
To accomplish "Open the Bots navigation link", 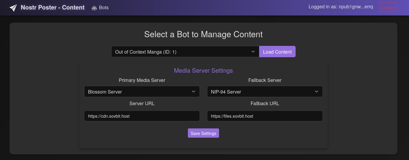I will click(100, 8).
